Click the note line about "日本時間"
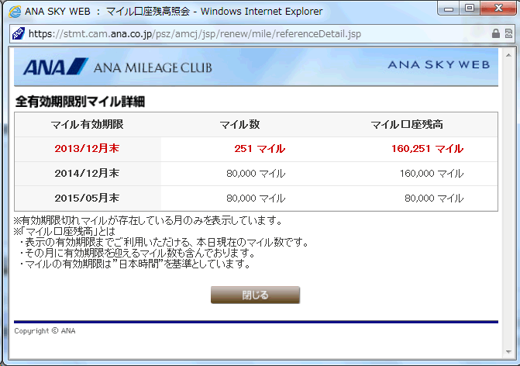Image resolution: width=520 pixels, height=366 pixels. (x=135, y=264)
